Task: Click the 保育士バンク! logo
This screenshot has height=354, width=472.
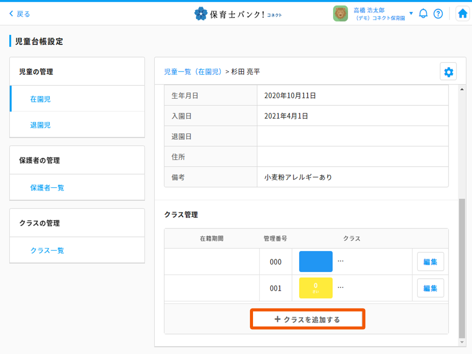Action: pyautogui.click(x=238, y=14)
